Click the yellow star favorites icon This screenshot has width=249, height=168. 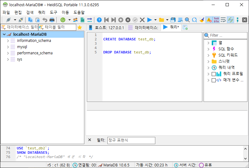click(80, 27)
